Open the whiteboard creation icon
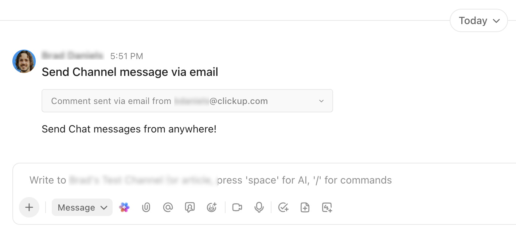The width and height of the screenshot is (516, 235). [327, 207]
